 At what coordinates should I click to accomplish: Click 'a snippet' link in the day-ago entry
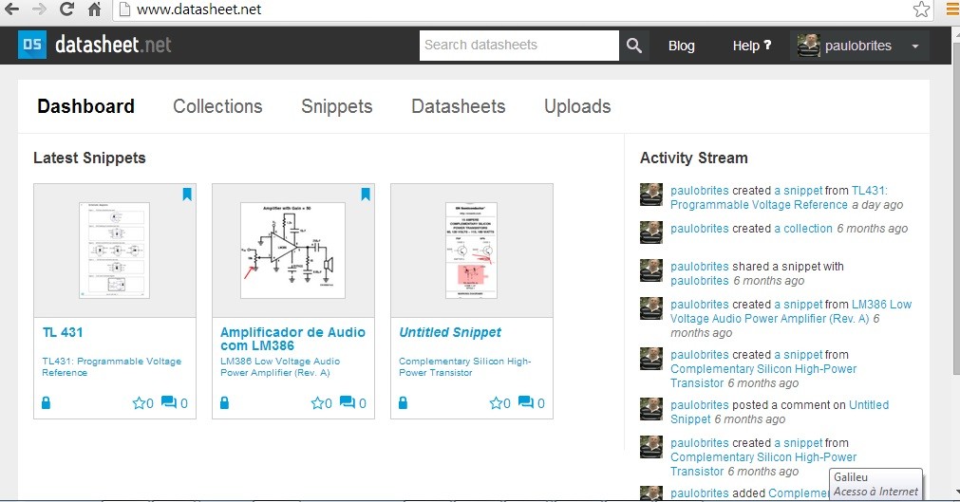[x=799, y=191]
